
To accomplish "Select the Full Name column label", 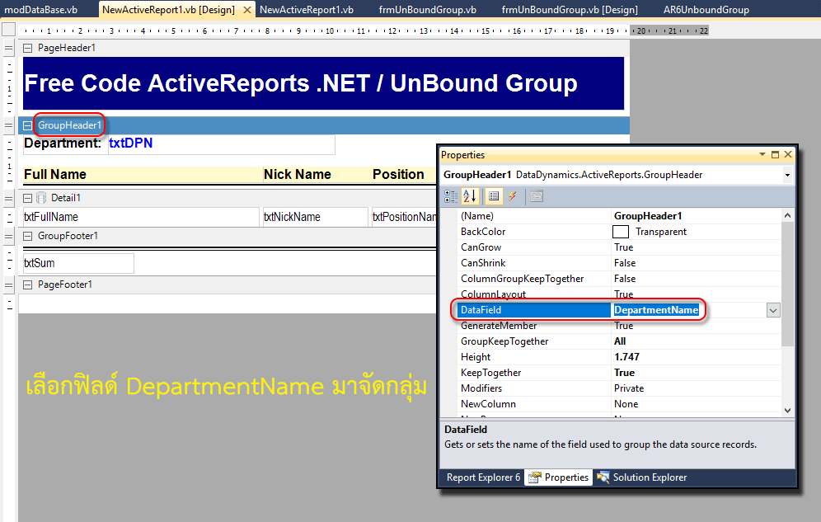I will [143, 174].
